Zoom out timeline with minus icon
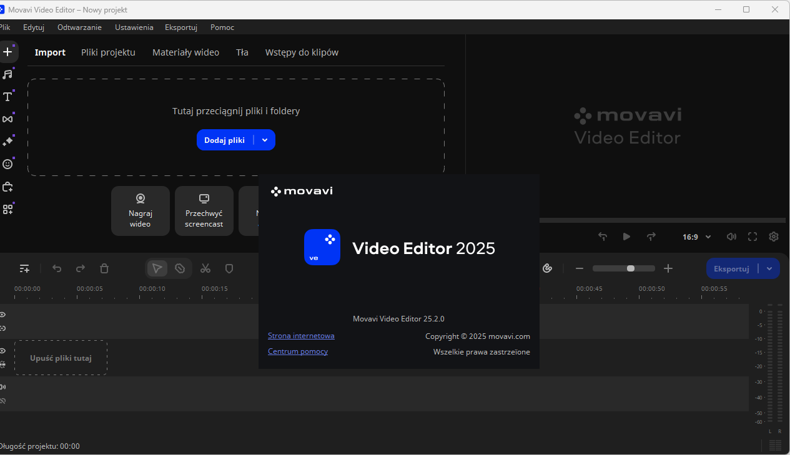This screenshot has height=455, width=790. tap(580, 268)
